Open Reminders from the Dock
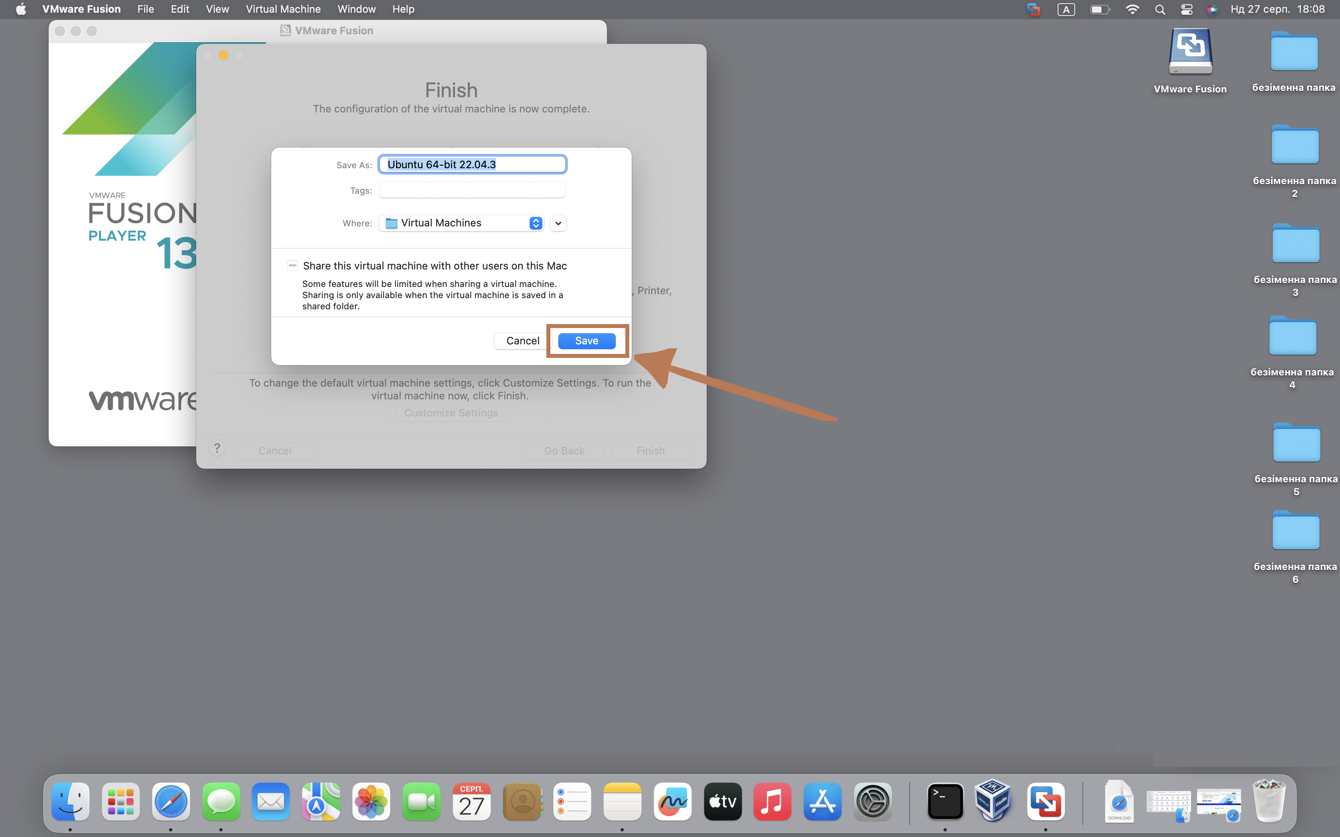1340x837 pixels. (x=572, y=801)
